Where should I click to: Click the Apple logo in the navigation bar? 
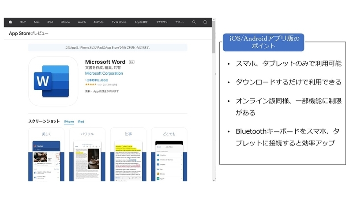(10, 22)
